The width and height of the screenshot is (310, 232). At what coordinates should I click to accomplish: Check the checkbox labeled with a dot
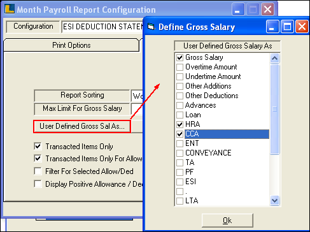coord(180,191)
